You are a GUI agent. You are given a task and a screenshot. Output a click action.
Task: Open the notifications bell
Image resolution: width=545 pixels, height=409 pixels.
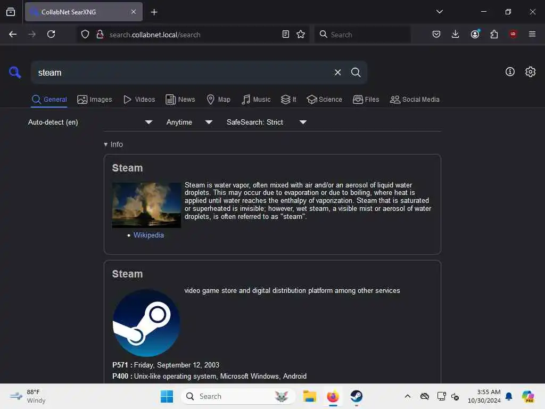coord(509,396)
